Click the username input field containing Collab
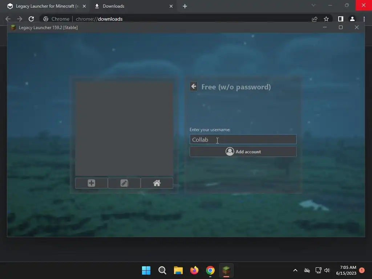 (243, 139)
